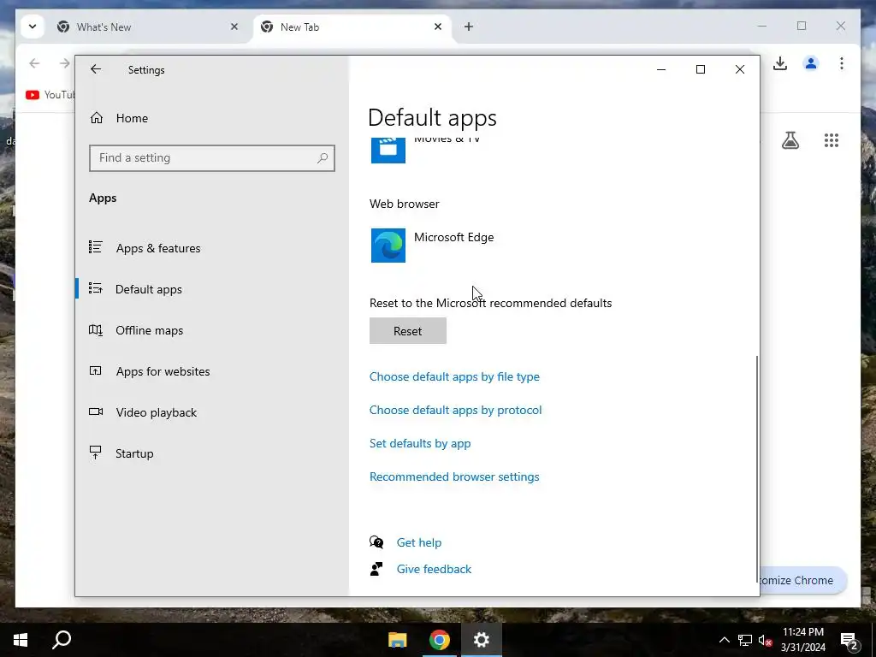Viewport: 876px width, 657px height.
Task: Minimize the Settings window
Action: 661,69
